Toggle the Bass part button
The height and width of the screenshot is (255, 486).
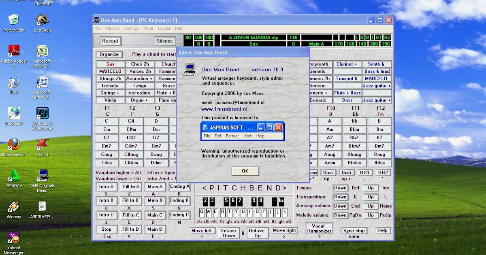[328, 173]
